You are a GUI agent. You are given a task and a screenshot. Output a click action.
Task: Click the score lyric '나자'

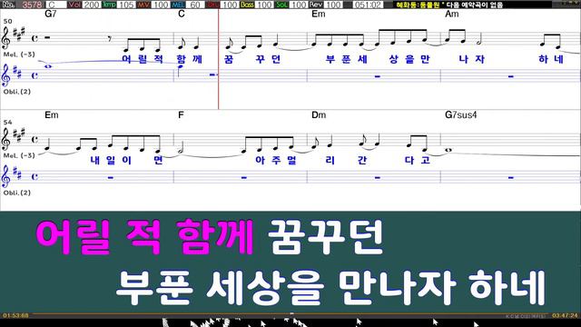pos(472,59)
